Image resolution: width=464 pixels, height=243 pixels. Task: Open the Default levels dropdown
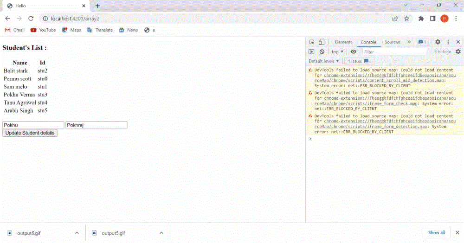[x=323, y=61]
